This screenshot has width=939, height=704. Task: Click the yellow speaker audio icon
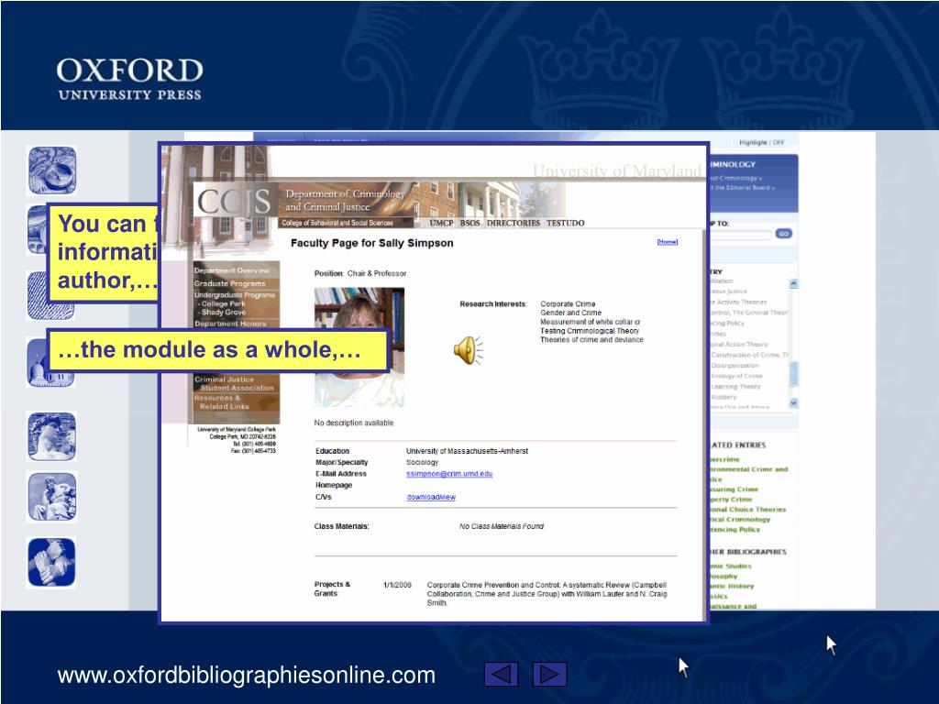tap(468, 350)
